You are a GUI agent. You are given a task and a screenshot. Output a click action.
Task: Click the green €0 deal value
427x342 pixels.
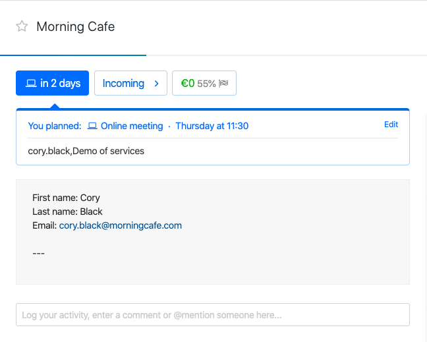point(187,83)
